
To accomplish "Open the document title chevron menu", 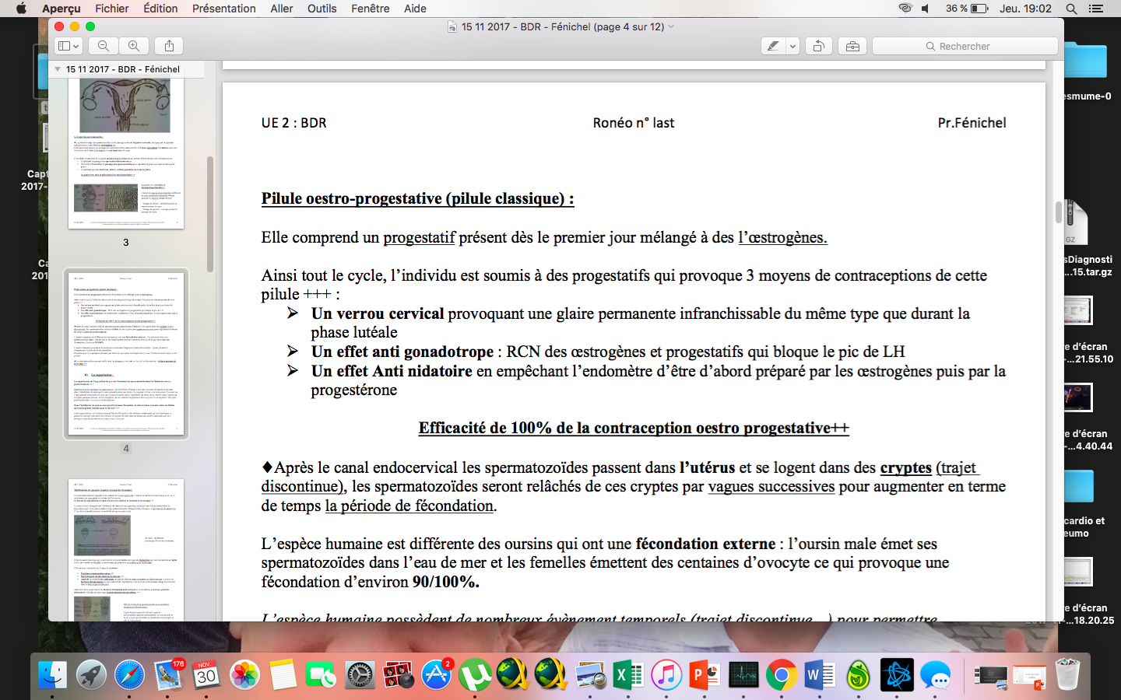I will point(671,26).
